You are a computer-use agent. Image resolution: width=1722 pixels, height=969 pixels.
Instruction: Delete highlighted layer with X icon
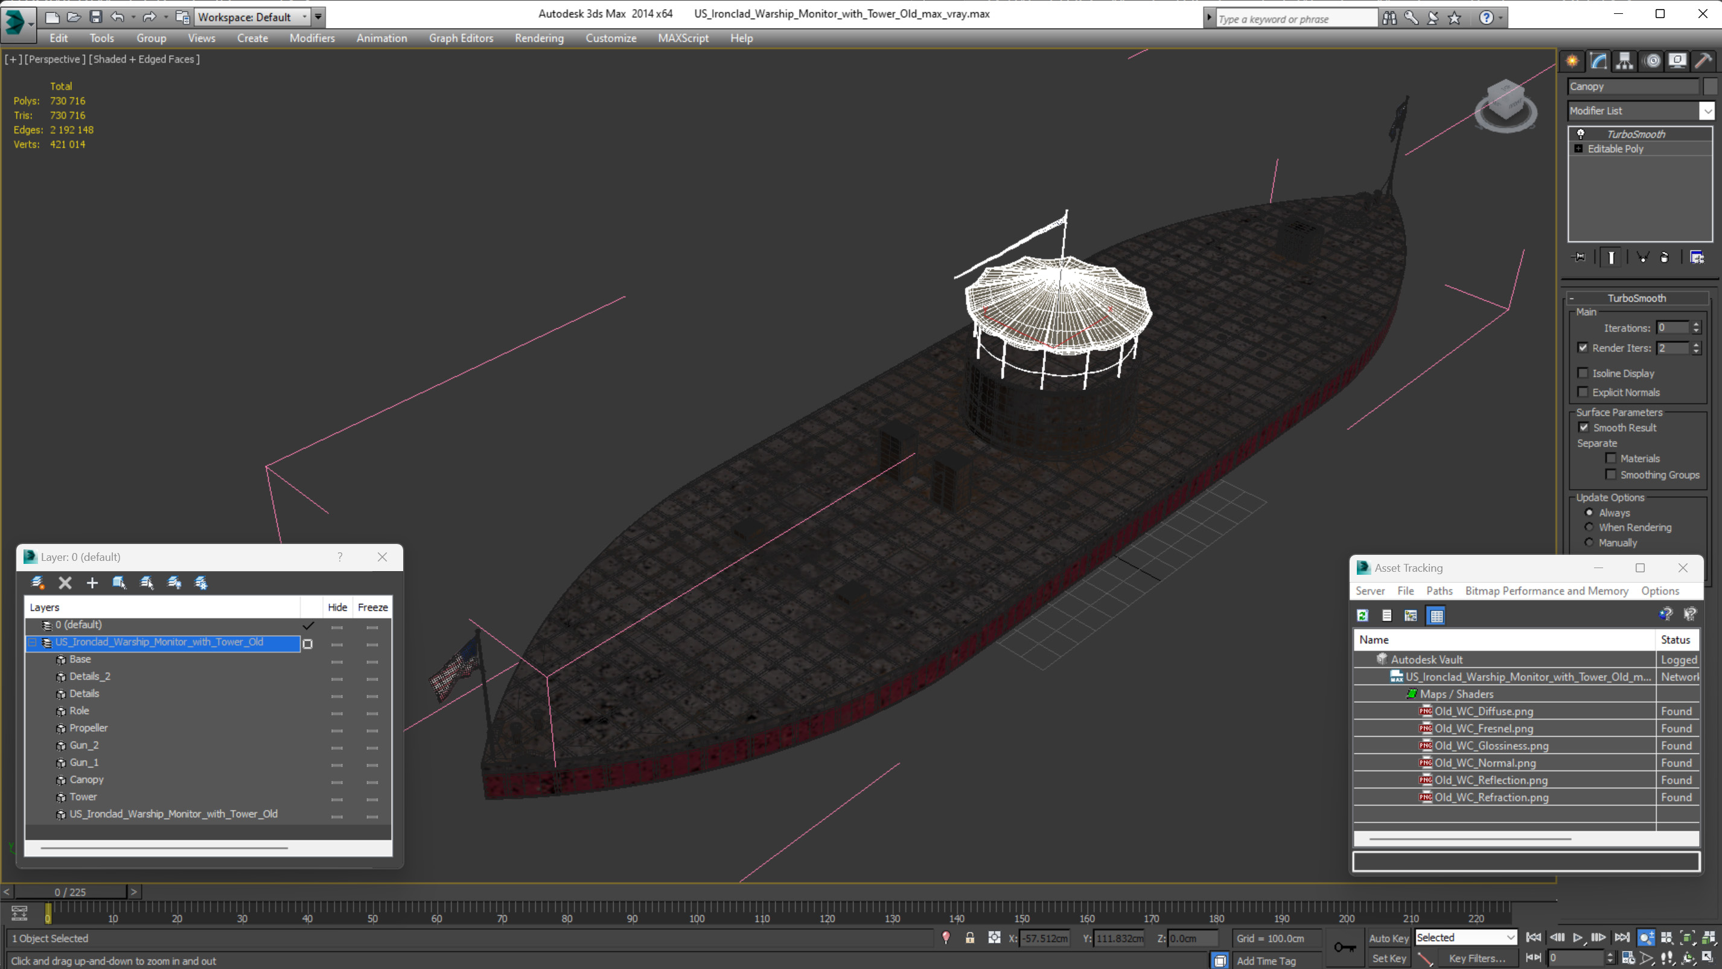65,583
